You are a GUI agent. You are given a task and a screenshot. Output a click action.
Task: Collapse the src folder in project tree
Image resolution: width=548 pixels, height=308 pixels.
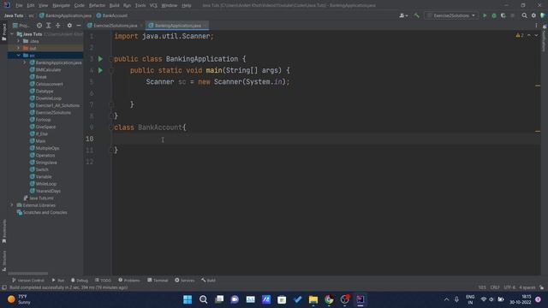[x=18, y=55]
